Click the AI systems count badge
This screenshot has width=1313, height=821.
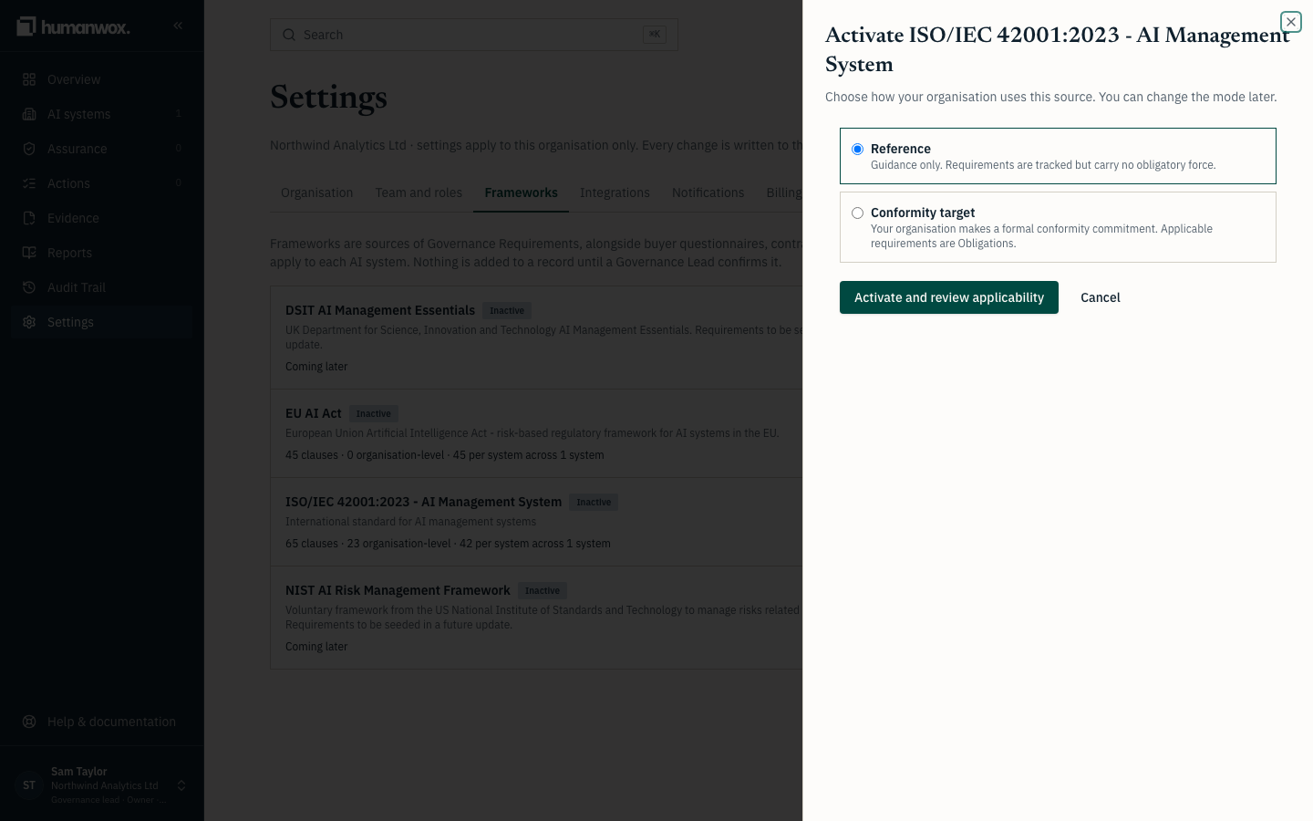coord(179,114)
